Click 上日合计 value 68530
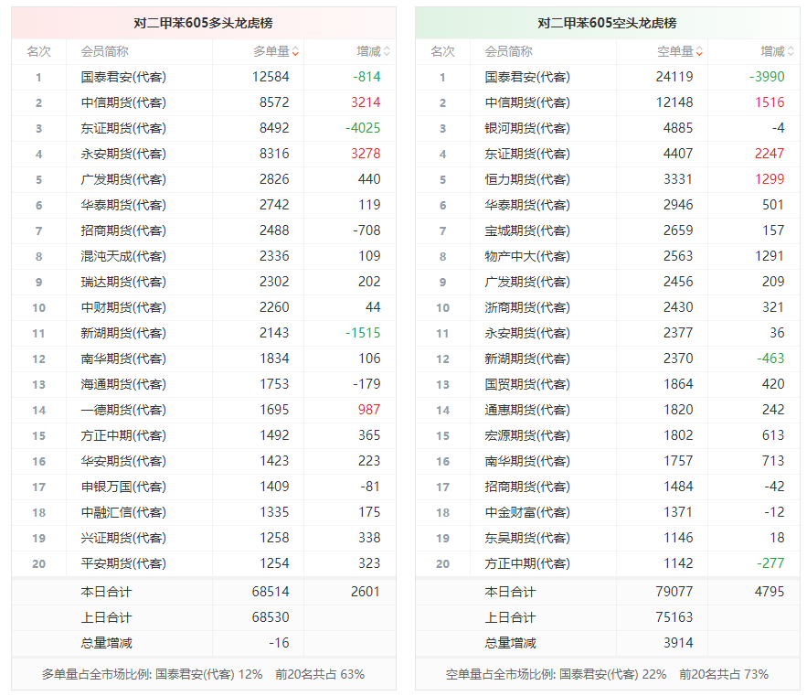Image resolution: width=807 pixels, height=696 pixels. tap(271, 617)
